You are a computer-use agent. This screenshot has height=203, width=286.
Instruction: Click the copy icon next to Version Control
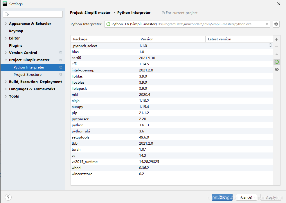click(61, 53)
